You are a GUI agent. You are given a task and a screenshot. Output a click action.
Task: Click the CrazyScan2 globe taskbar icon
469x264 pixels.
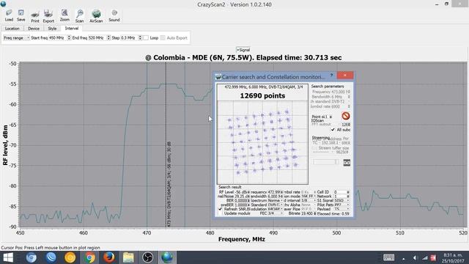167,257
